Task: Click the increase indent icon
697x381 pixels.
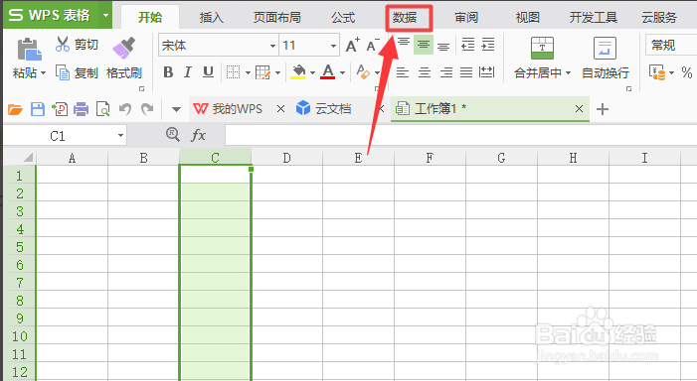Action: pos(488,45)
